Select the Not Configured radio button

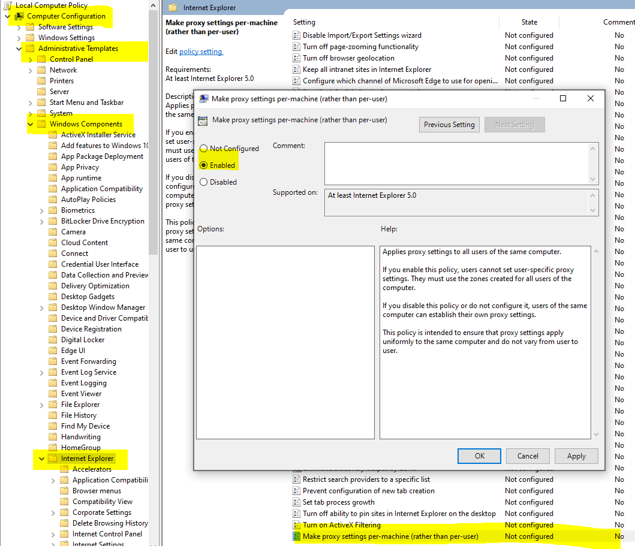click(x=204, y=149)
